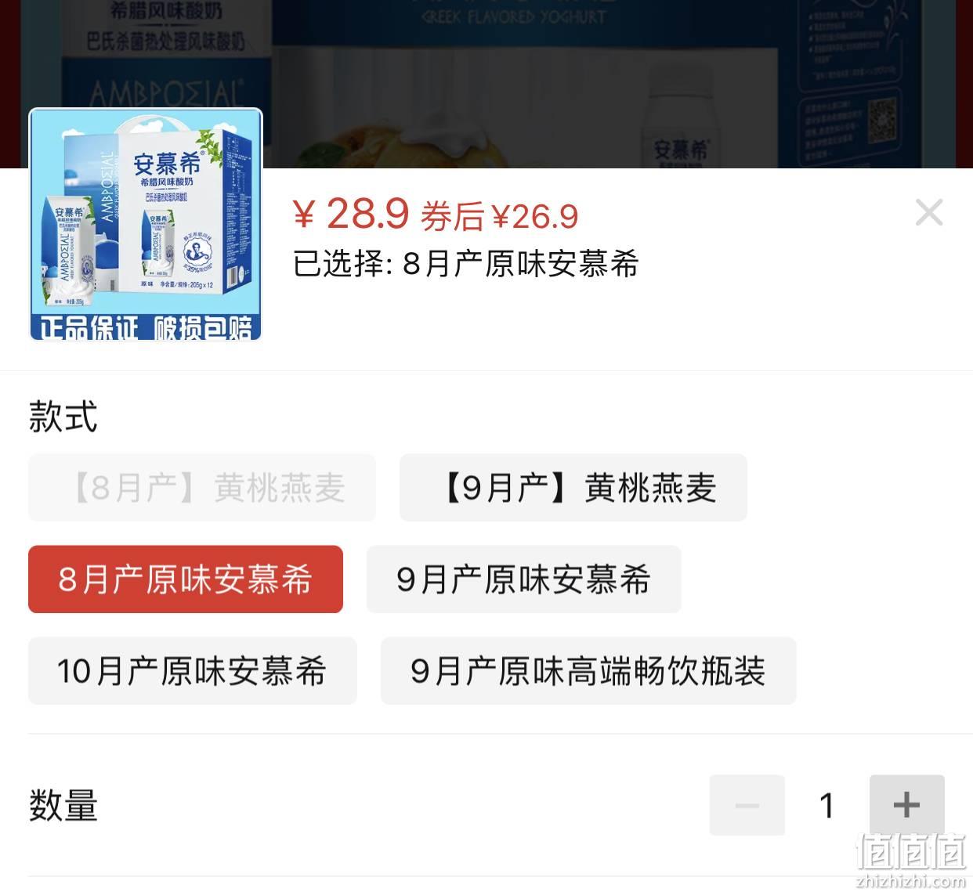973x895 pixels.
Task: Decrease quantity with the minus button
Action: 747,805
